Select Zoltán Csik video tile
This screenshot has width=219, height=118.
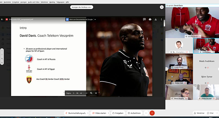(x=179, y=77)
